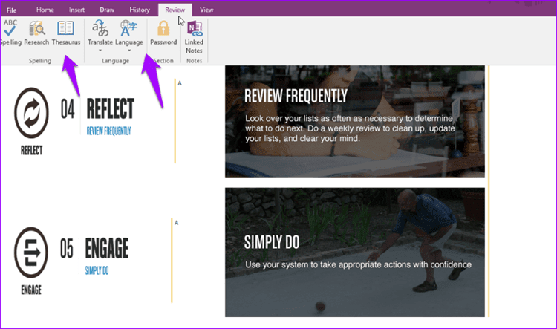Open the File menu
This screenshot has width=557, height=329.
pyautogui.click(x=12, y=10)
